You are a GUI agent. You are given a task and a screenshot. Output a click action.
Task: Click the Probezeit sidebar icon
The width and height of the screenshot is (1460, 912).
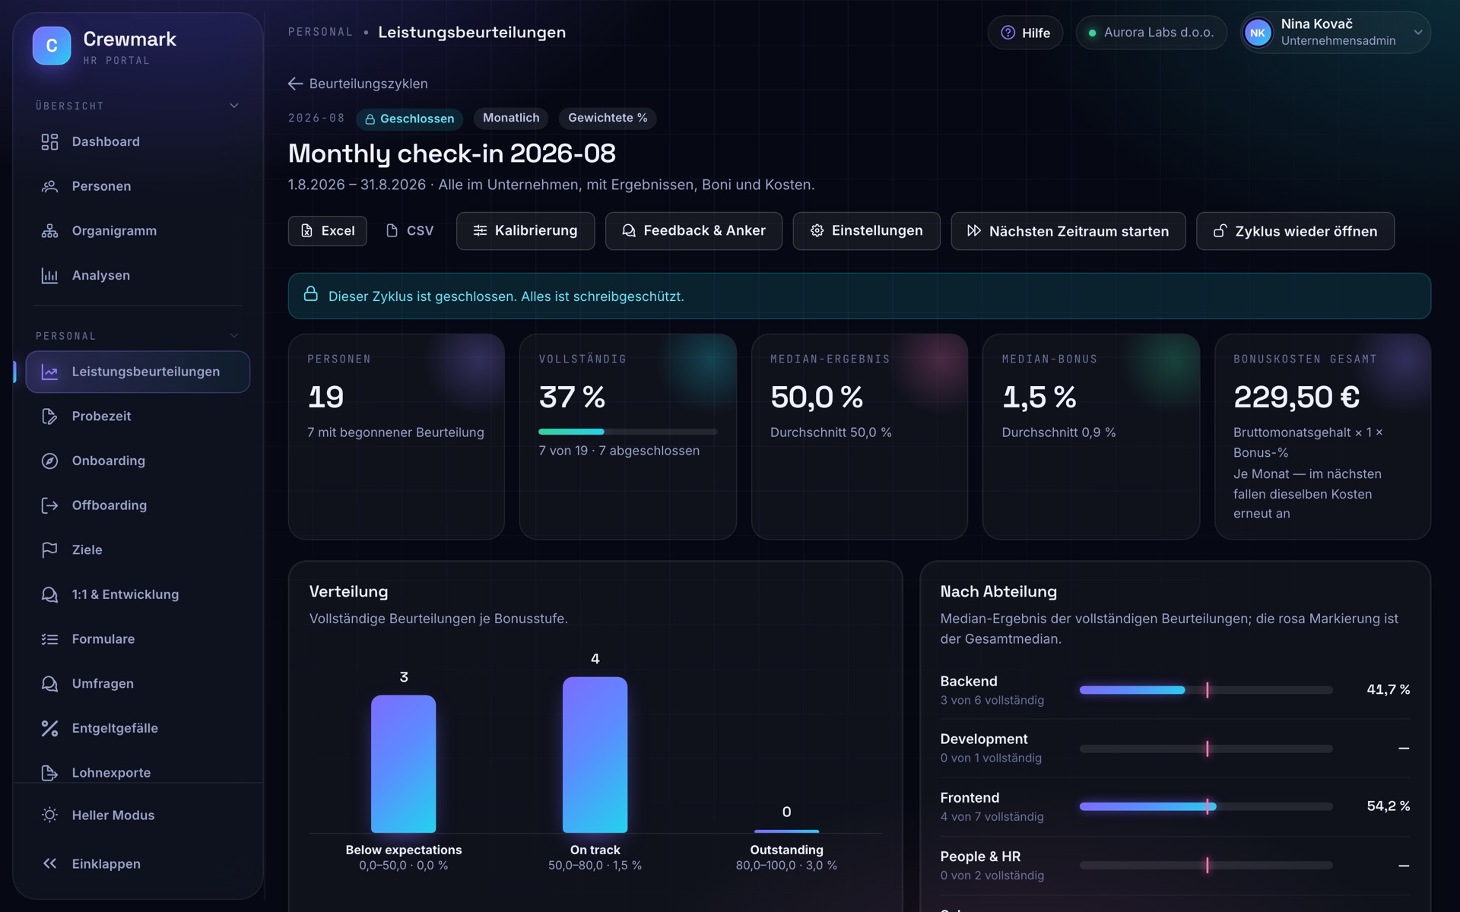pyautogui.click(x=49, y=416)
